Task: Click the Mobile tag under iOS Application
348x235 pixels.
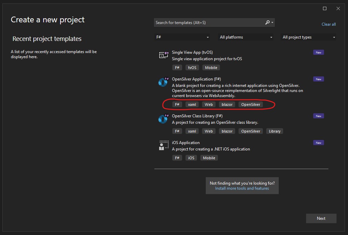Action: [x=209, y=158]
